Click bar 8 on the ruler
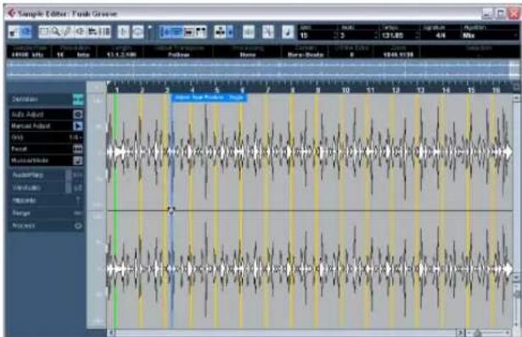Viewport: 522px width, 337px height. click(292, 90)
